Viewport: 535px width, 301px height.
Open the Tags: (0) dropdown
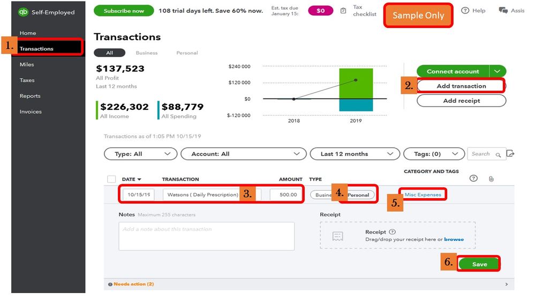pyautogui.click(x=434, y=154)
